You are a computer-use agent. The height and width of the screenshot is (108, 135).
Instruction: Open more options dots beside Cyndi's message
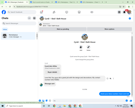(113, 79)
